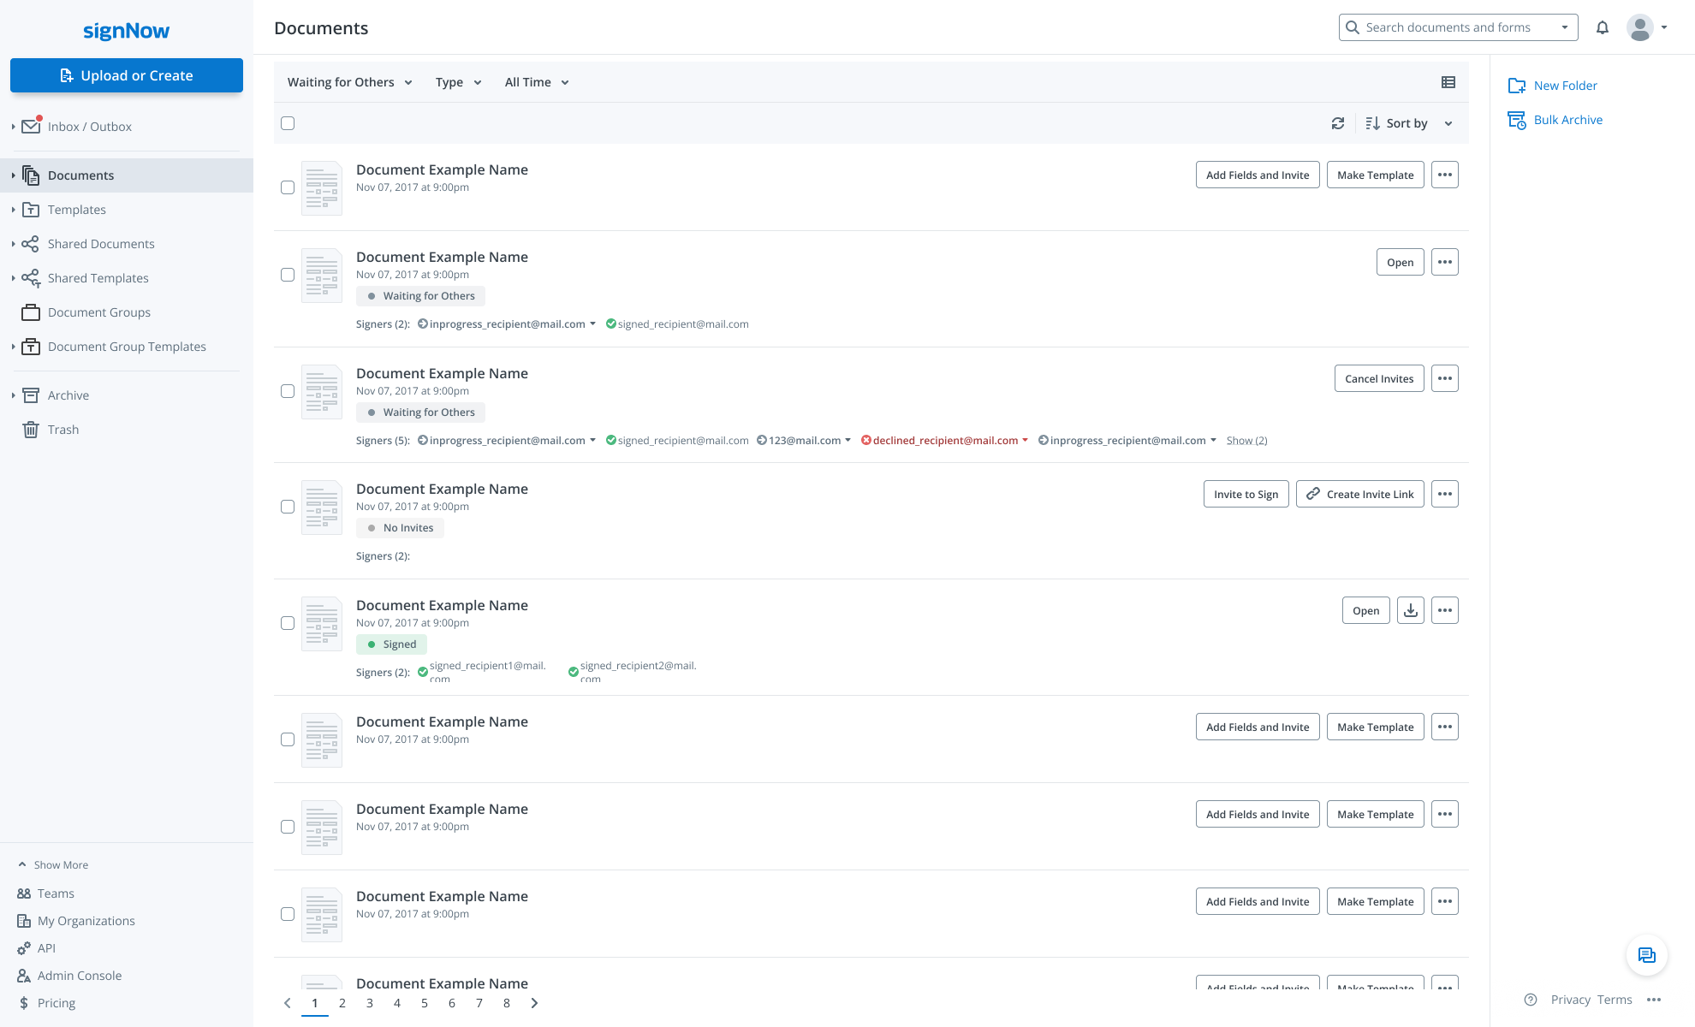
Task: Open more options for the No Invites document
Action: click(1445, 494)
